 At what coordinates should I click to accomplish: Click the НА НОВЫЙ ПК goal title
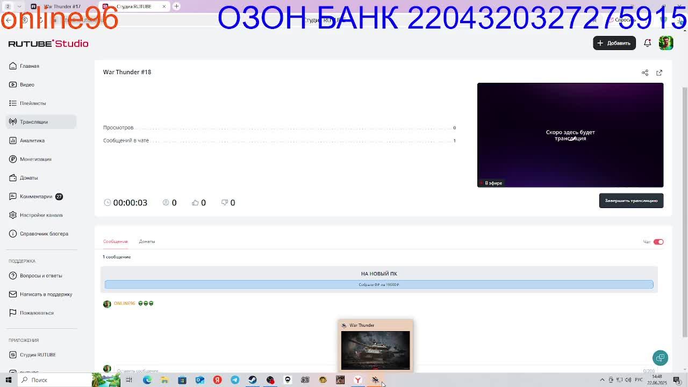point(379,274)
